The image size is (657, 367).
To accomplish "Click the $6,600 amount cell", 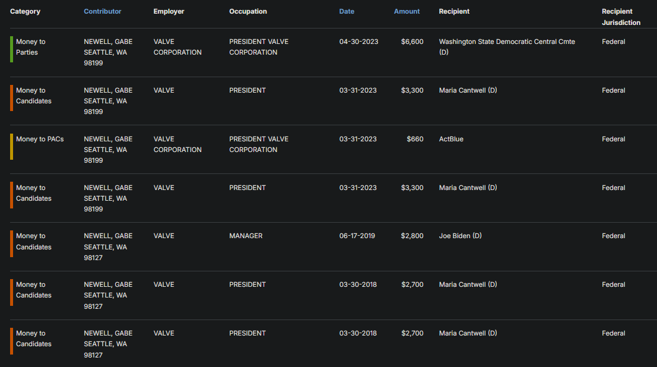I will (x=412, y=42).
